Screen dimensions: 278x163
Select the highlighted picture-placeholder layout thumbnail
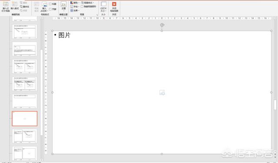coord(25,119)
